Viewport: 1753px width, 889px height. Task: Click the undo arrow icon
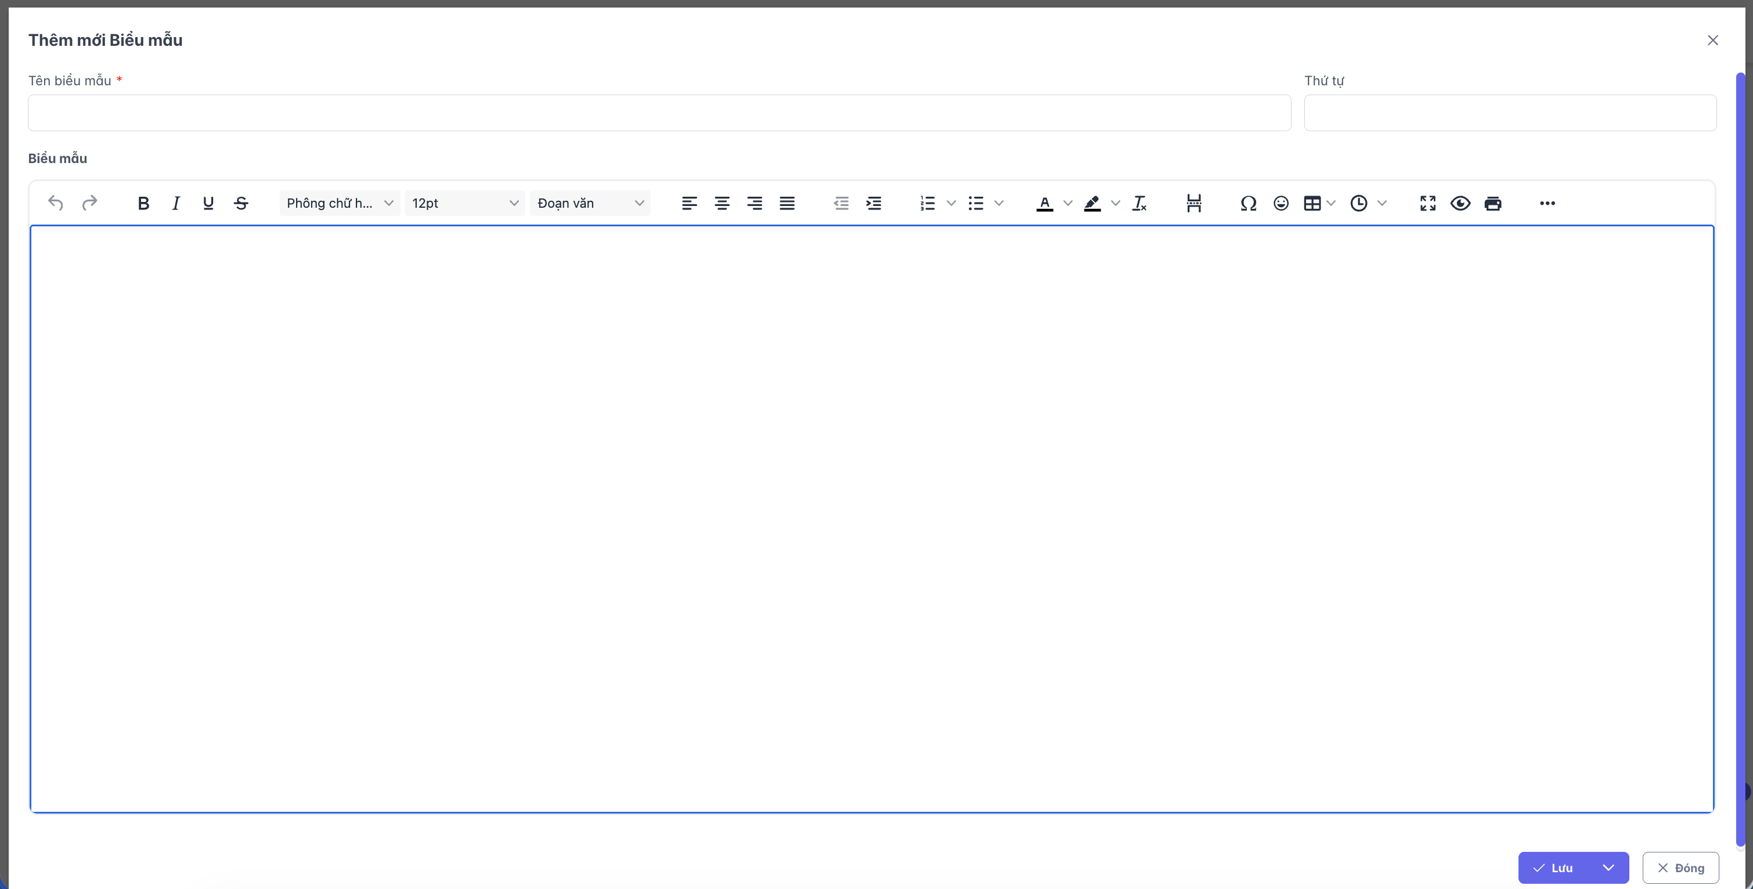pyautogui.click(x=56, y=203)
